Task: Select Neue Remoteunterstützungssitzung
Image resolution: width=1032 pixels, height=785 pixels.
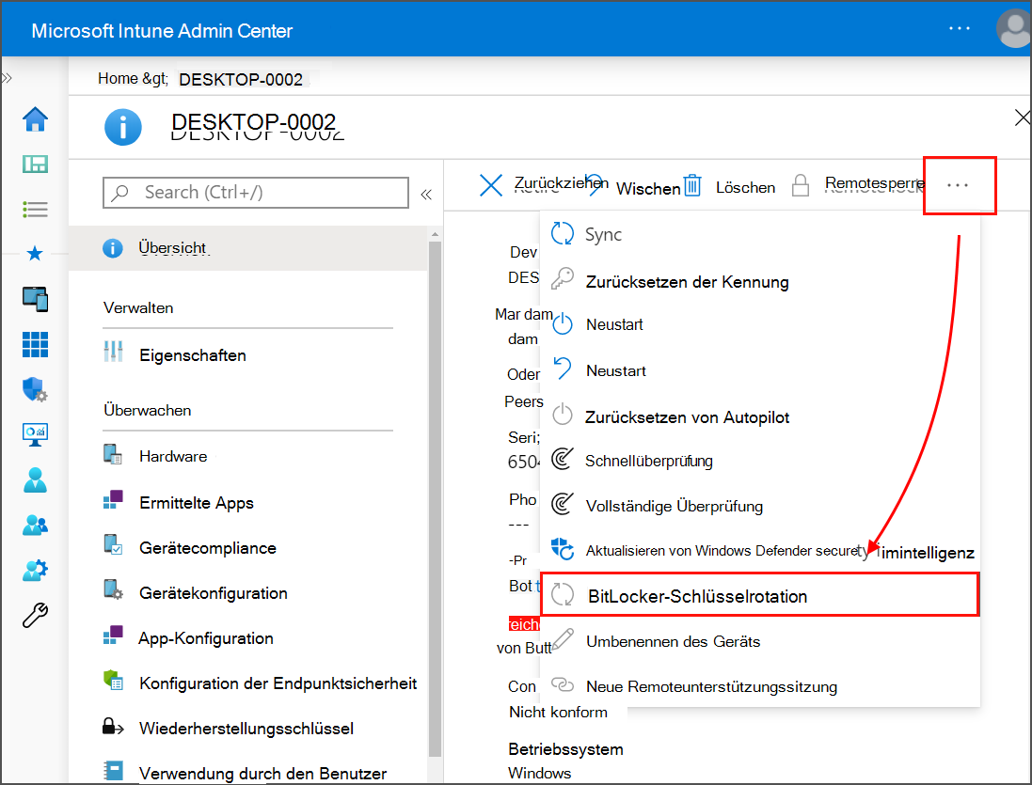Action: coord(760,686)
